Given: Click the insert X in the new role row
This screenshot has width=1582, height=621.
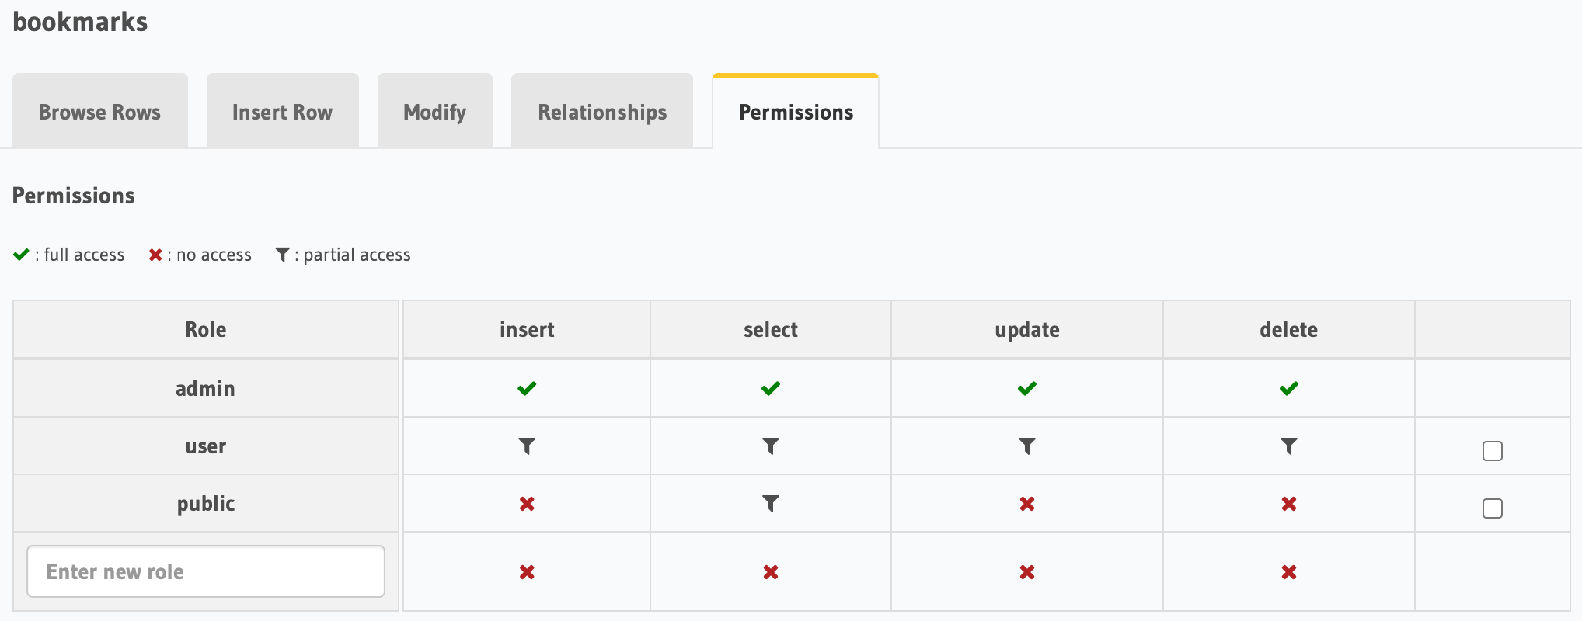Looking at the screenshot, I should click(527, 571).
